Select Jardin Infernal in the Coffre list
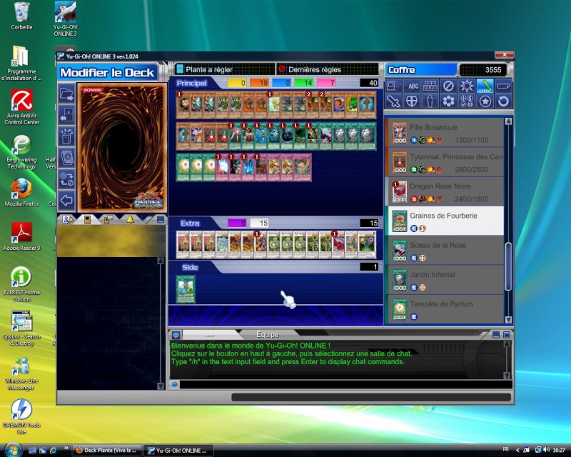This screenshot has width=571, height=457. click(444, 280)
